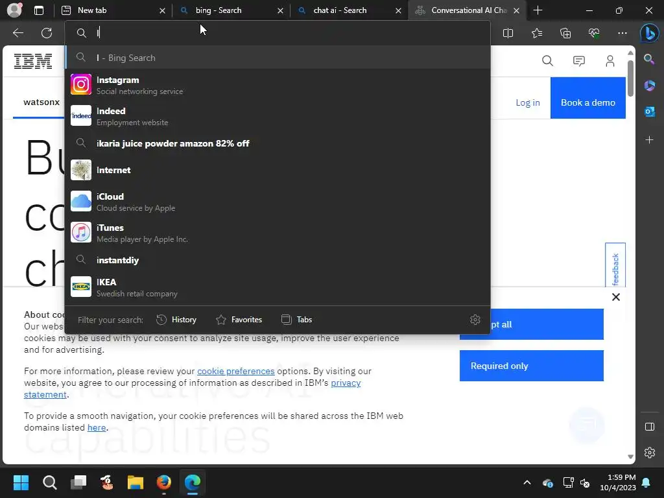Toggle the sidebar hide panel icon

[650, 427]
